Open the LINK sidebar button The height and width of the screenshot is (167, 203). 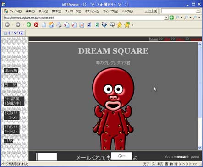pos(9,141)
